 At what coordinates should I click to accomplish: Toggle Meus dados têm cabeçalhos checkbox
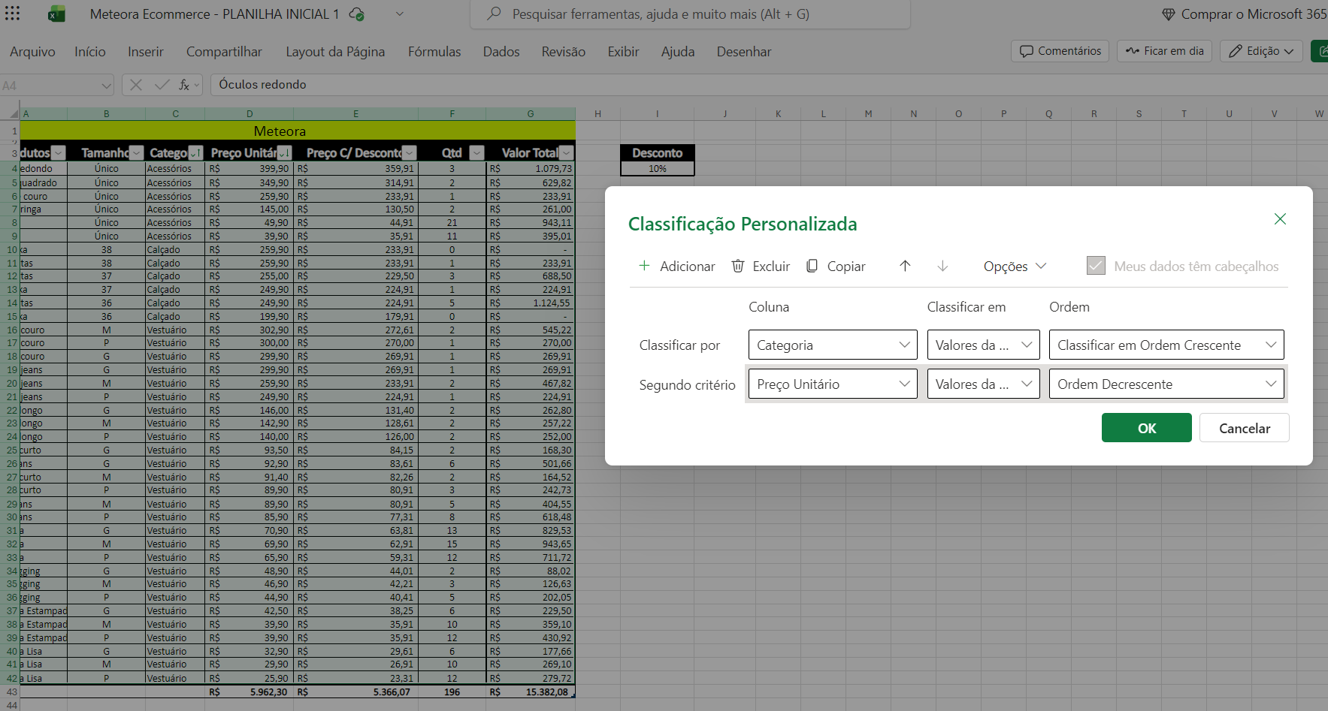(1096, 266)
